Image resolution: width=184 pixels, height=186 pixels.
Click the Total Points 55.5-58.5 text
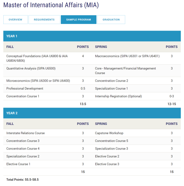pyautogui.click(x=23, y=180)
